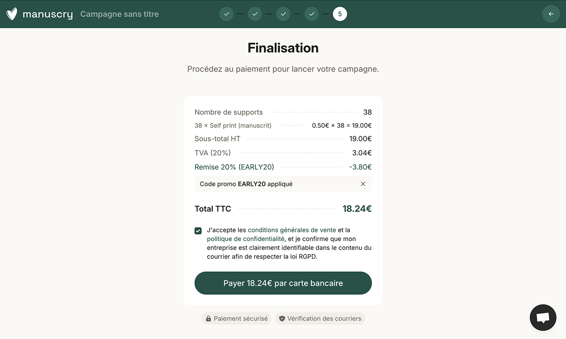Select step 5 in the progress stepper
Screen dimensions: 566x339
click(340, 14)
